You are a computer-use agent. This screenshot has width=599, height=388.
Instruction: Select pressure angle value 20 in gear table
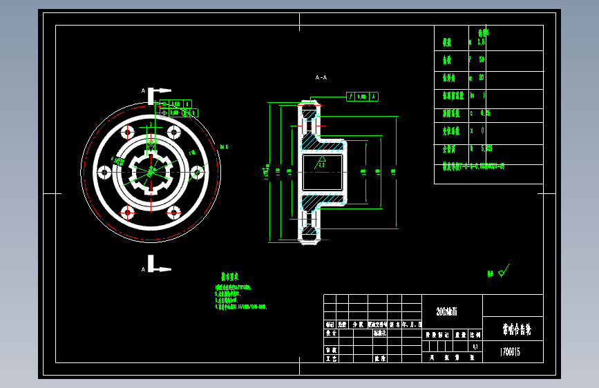pyautogui.click(x=482, y=77)
